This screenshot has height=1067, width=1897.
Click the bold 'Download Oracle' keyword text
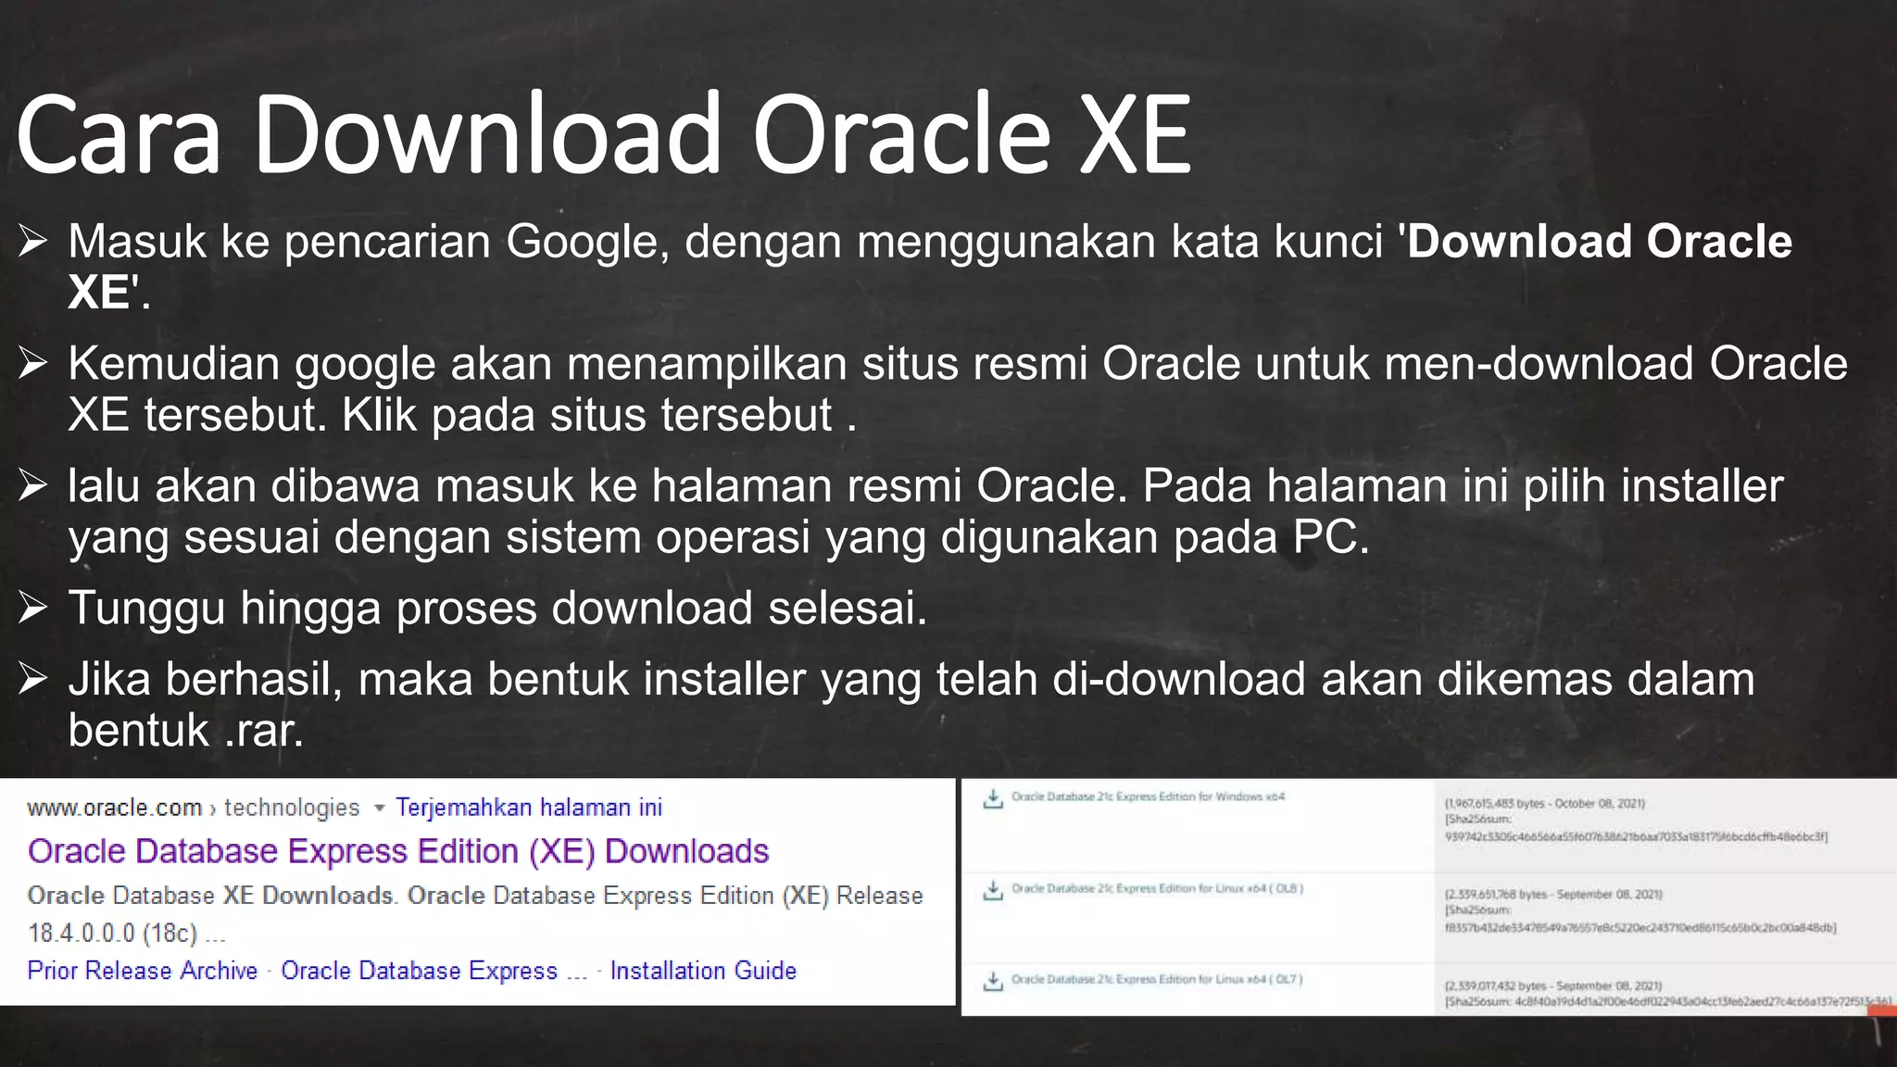click(x=1600, y=242)
